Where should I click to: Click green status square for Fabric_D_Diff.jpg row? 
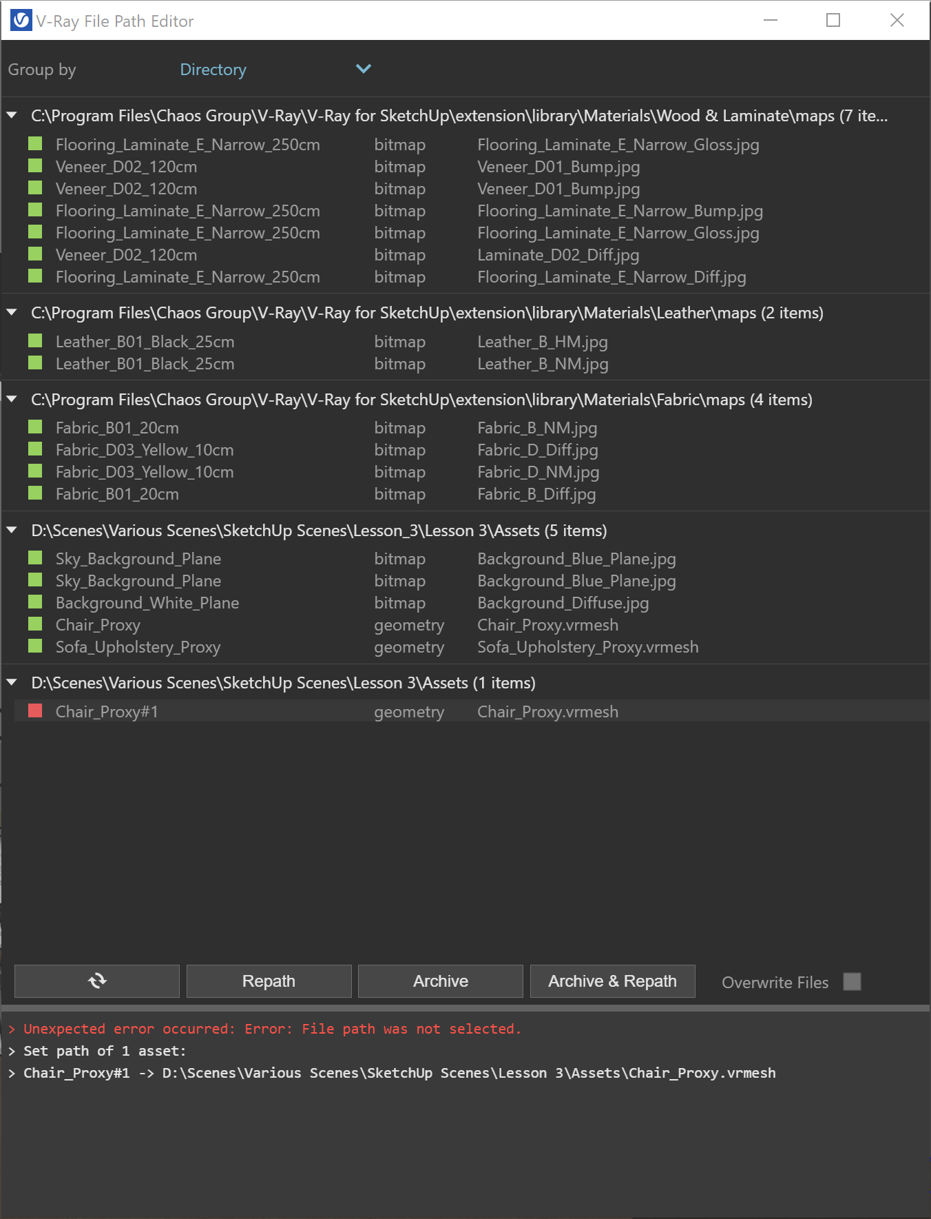pos(35,449)
